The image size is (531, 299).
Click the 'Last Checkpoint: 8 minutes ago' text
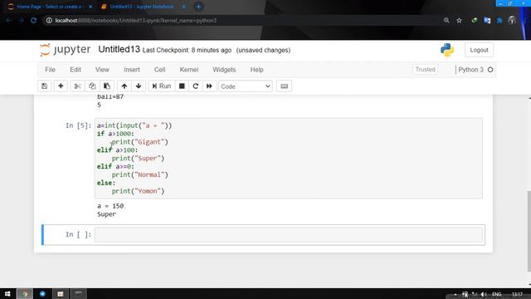187,50
